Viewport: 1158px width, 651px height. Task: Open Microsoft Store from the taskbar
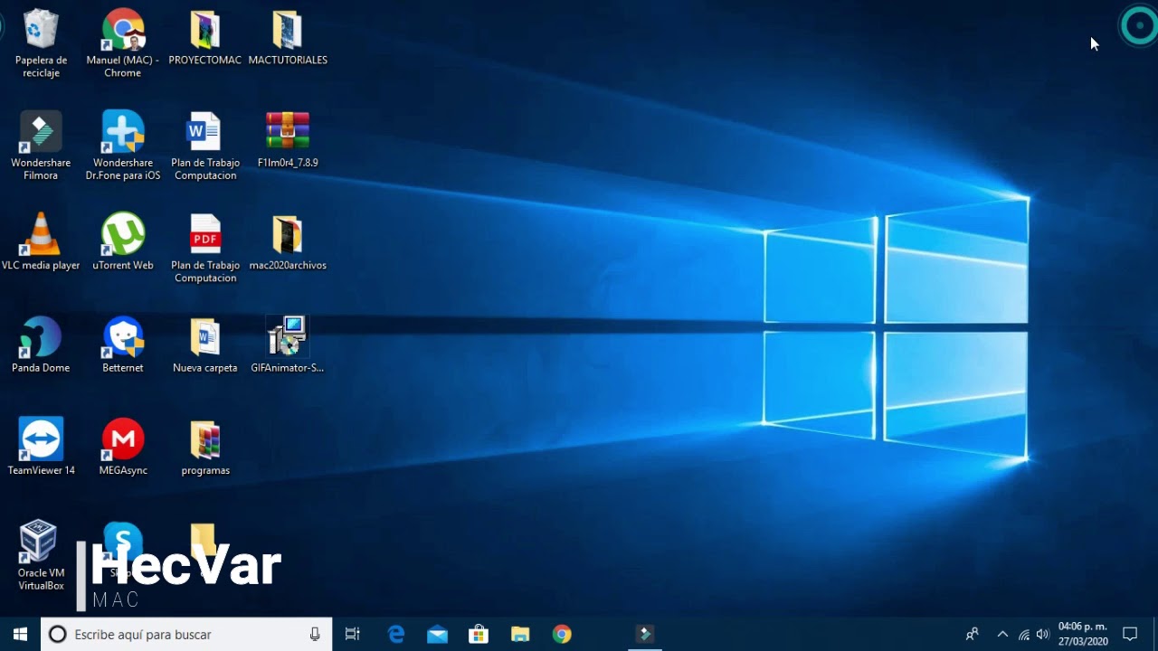click(x=479, y=635)
